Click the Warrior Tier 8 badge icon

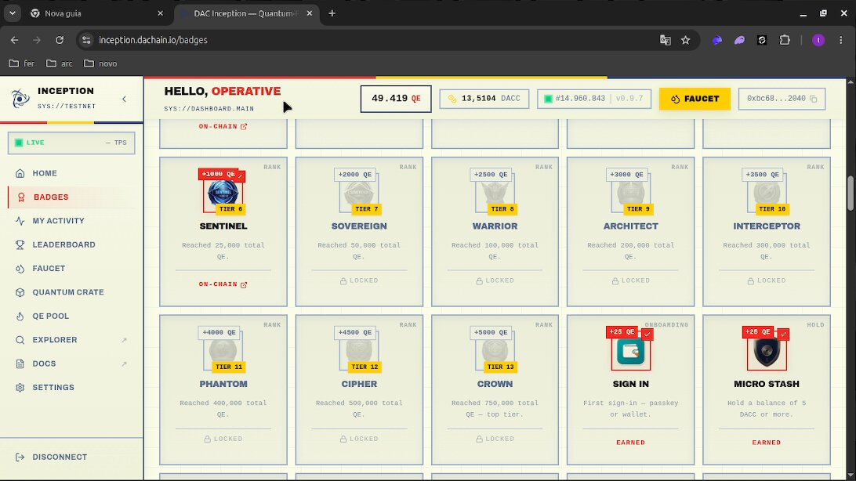(495, 193)
